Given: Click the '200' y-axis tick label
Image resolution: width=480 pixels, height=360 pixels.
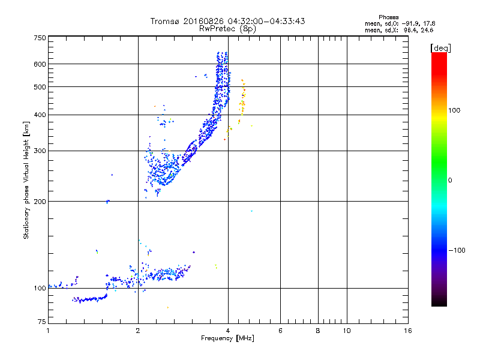Looking at the screenshot, I should pyautogui.click(x=40, y=202).
